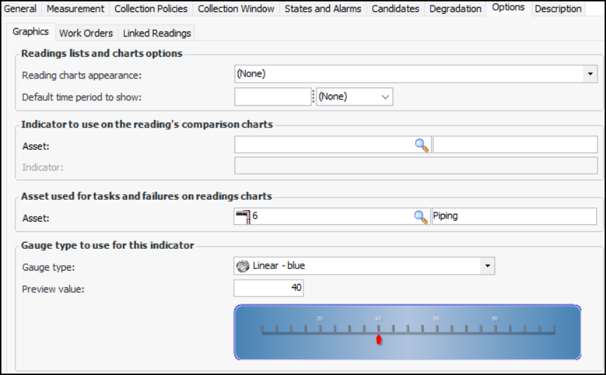Open the Collection Window tab
Image resolution: width=606 pixels, height=375 pixels.
point(236,8)
